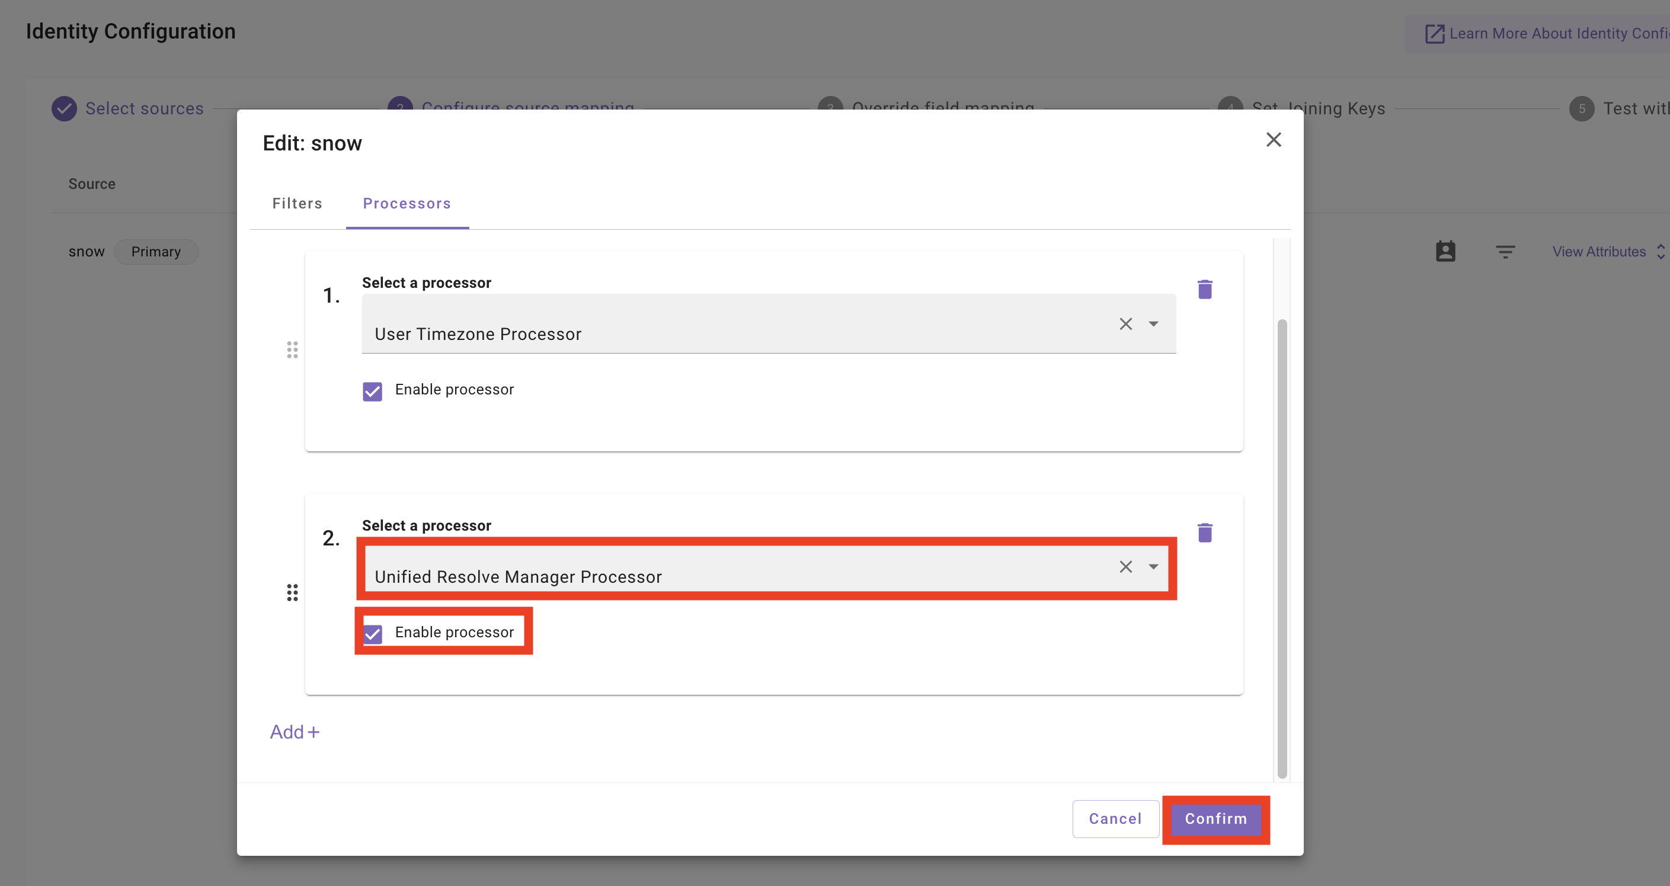Go to the Select sources step
The image size is (1670, 886).
click(x=128, y=109)
